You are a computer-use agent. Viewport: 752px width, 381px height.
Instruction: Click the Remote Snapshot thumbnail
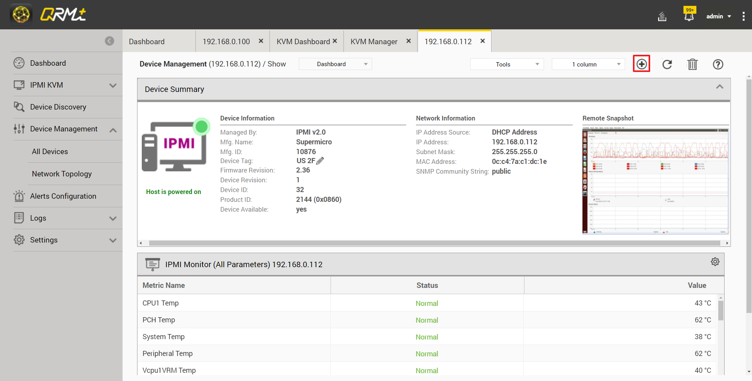click(x=655, y=181)
